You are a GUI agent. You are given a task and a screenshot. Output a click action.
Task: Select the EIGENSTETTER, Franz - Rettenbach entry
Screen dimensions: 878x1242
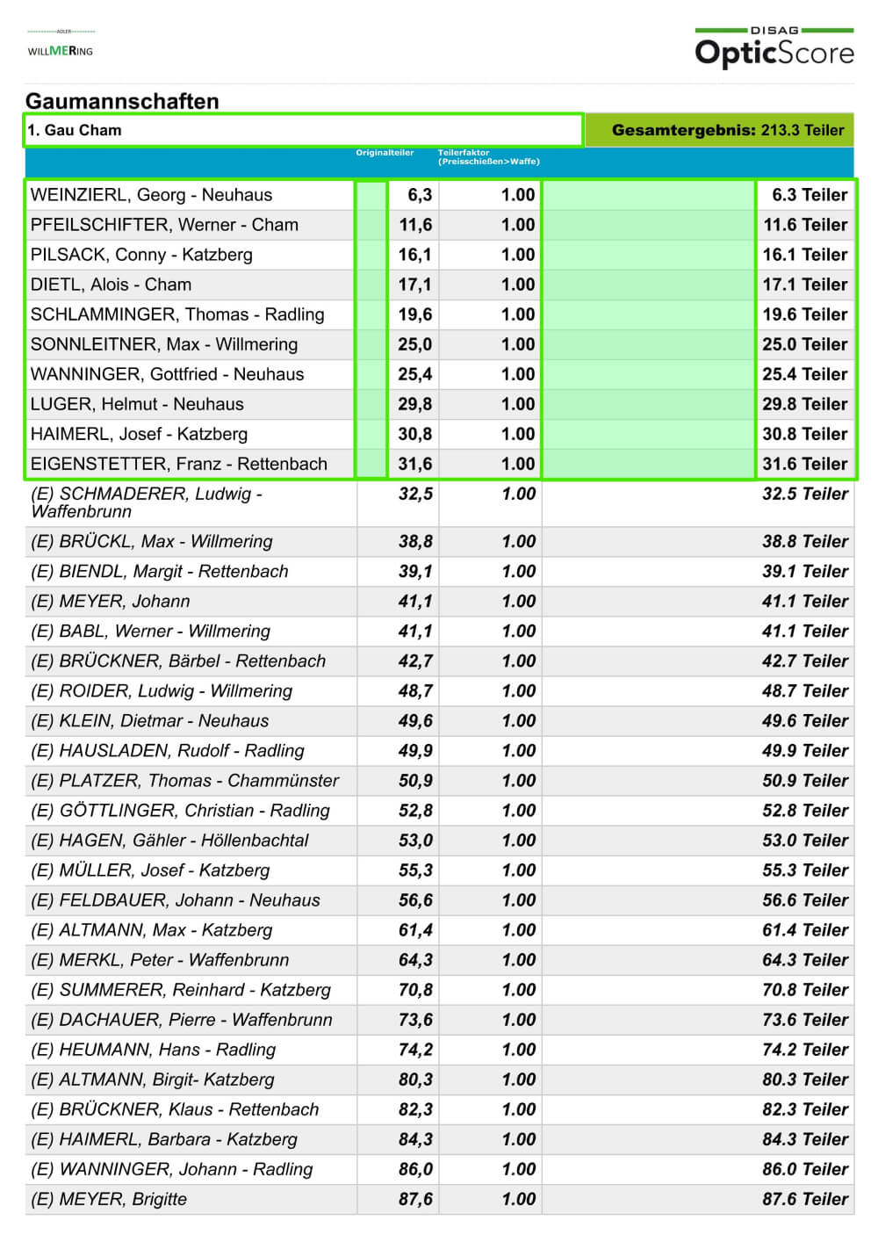click(178, 464)
